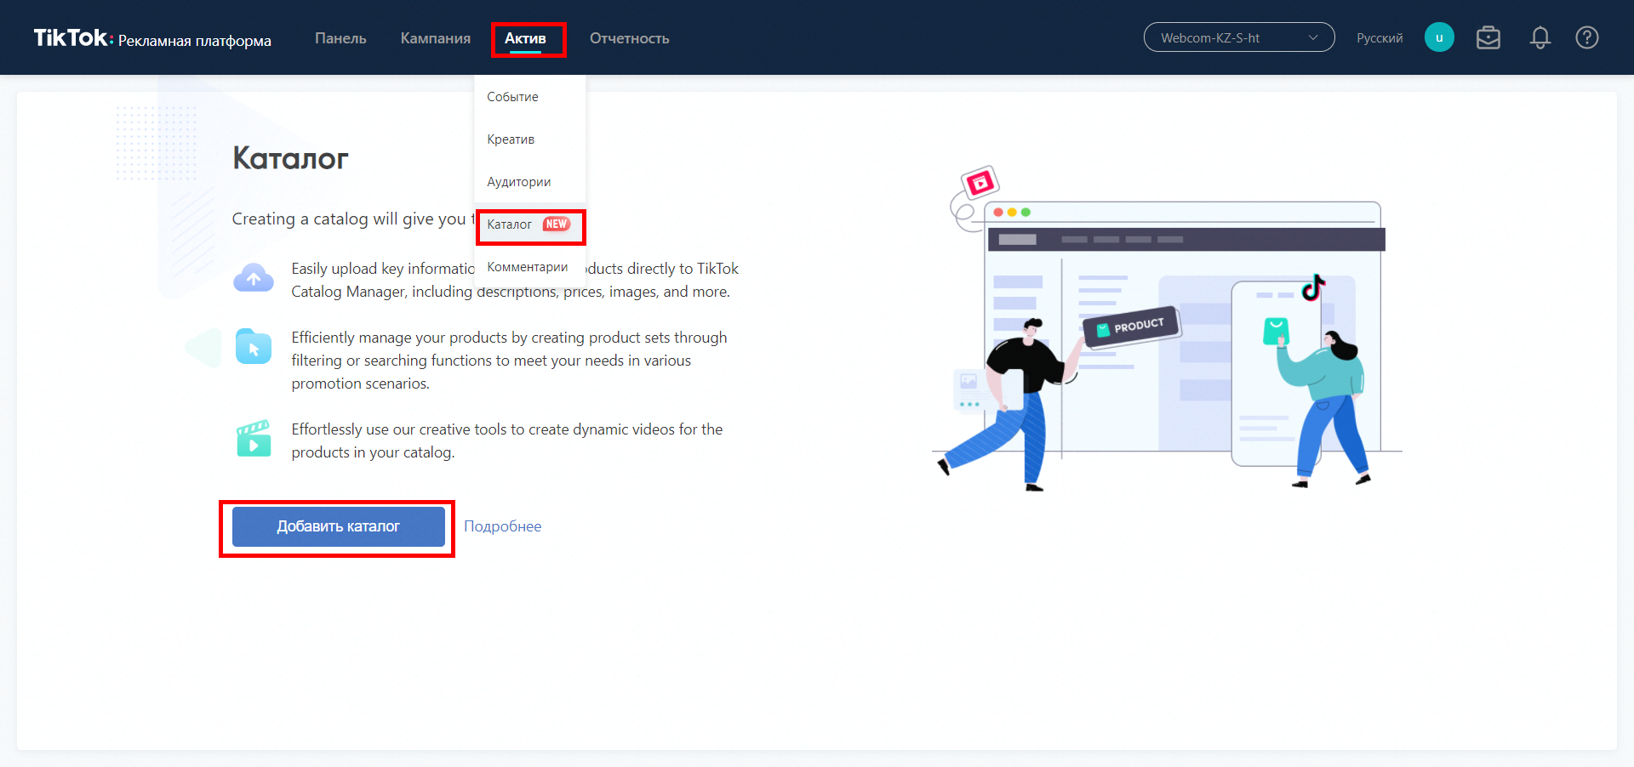Click the folder with cursor icon
This screenshot has width=1634, height=767.
pyautogui.click(x=254, y=347)
